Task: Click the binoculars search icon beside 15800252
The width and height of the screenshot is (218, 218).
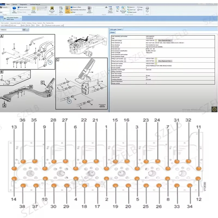Action: pyautogui.click(x=24, y=30)
